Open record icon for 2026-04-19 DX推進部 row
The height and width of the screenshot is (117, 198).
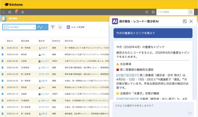pos(2,100)
